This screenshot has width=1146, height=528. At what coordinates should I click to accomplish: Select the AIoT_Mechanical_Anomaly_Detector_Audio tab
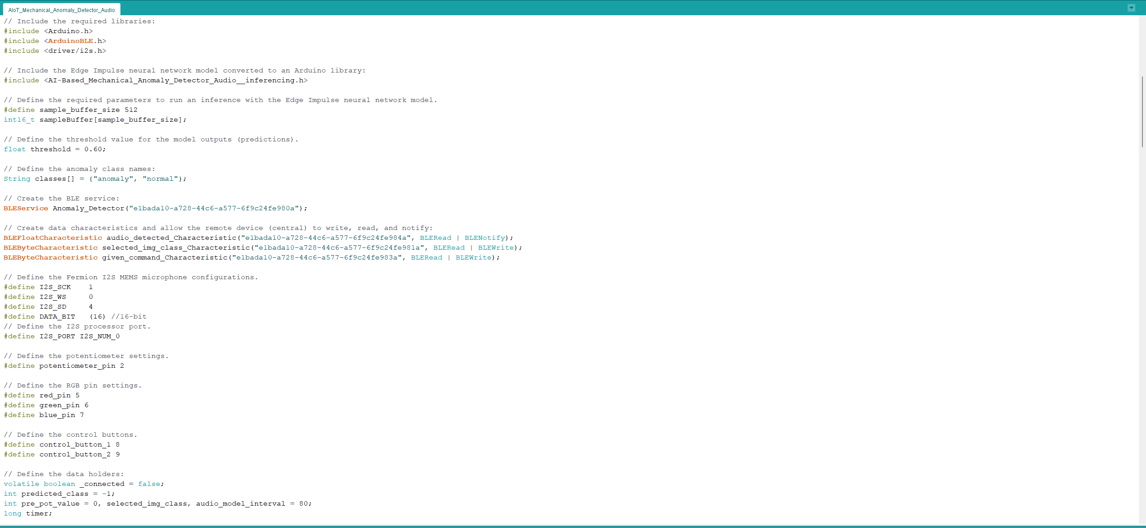[61, 10]
